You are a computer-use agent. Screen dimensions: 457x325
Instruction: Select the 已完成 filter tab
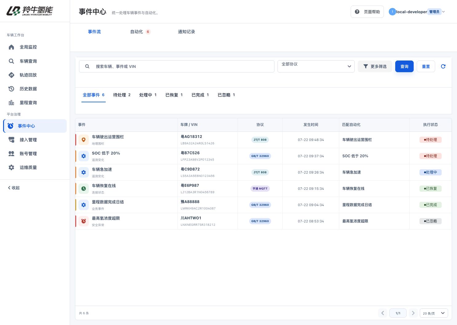coord(200,95)
